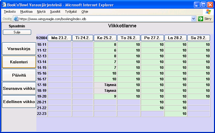Go to Seuraava viikko

pyautogui.click(x=19, y=88)
